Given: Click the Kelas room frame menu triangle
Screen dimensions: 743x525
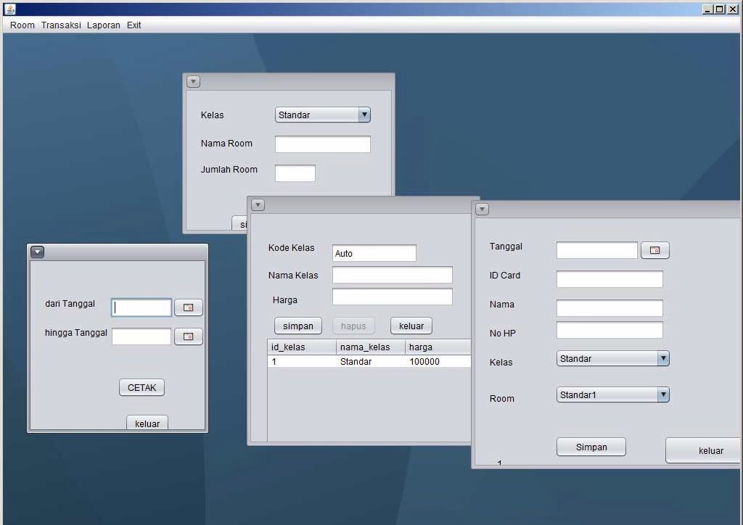Looking at the screenshot, I should coord(193,81).
